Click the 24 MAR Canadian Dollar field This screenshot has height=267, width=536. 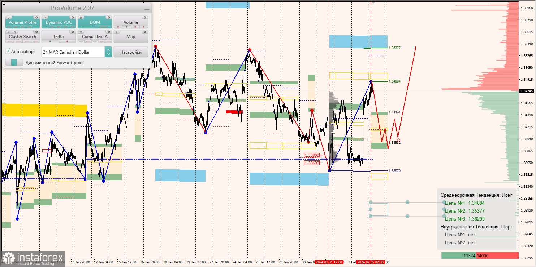[x=73, y=52]
